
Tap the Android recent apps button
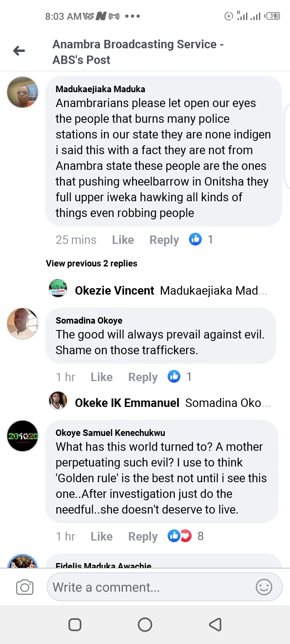75,624
